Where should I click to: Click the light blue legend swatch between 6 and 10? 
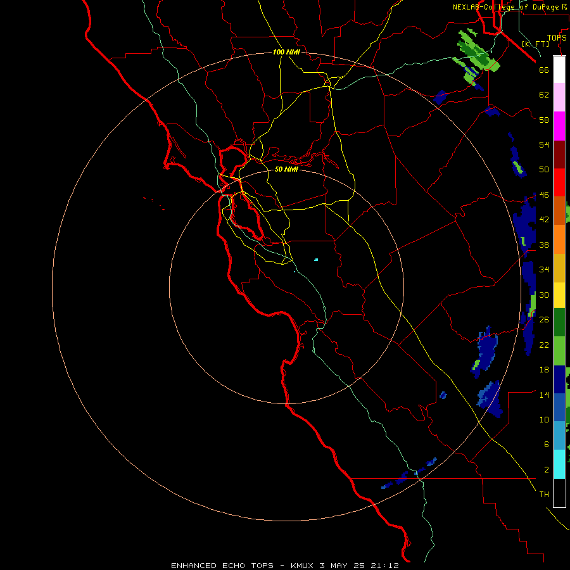coord(559,435)
